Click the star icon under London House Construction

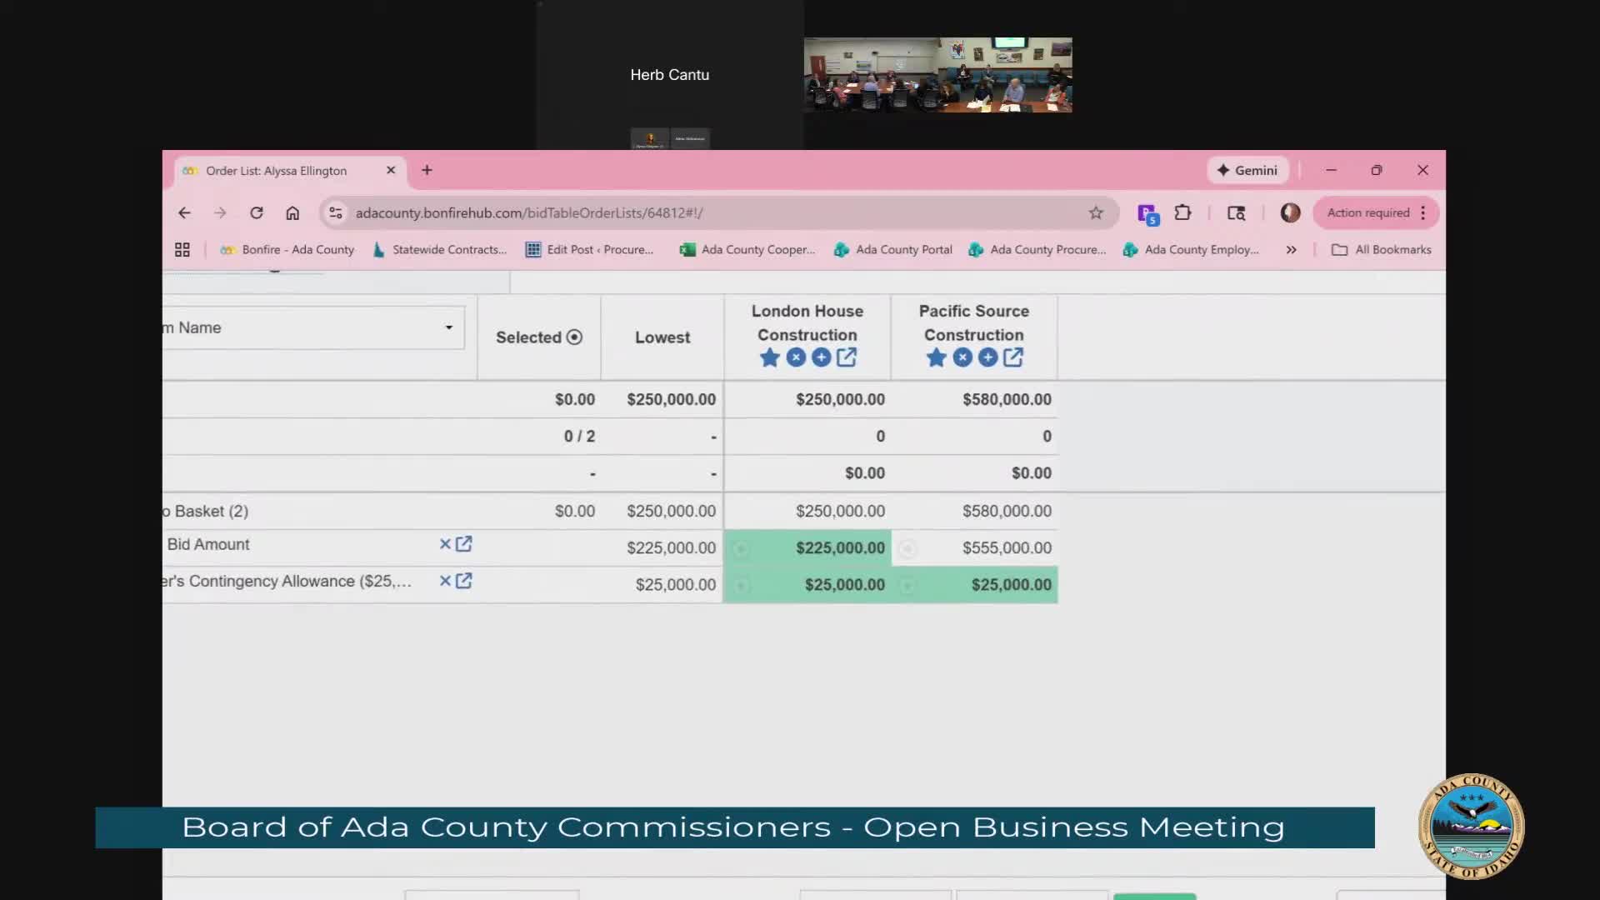(x=769, y=357)
